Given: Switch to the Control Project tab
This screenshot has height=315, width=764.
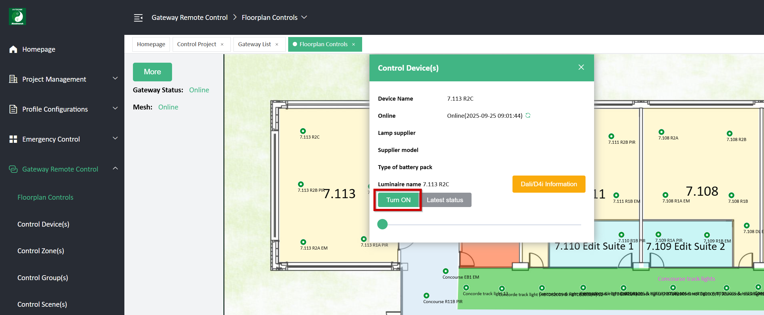Looking at the screenshot, I should [x=197, y=44].
